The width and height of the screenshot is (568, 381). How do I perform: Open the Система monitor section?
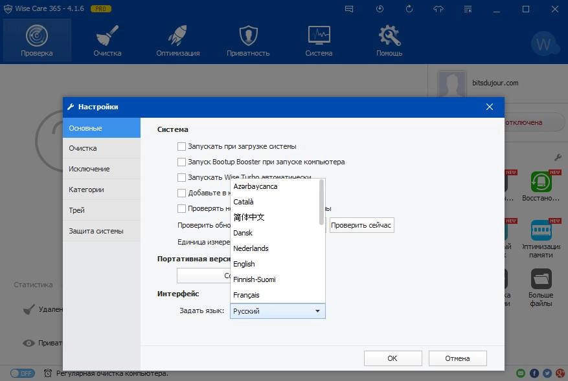click(x=319, y=40)
